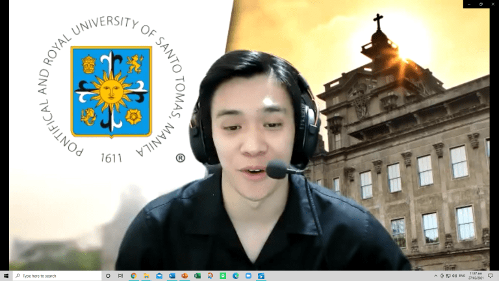Restore down the video window
This screenshot has height=281, width=499.
(x=481, y=4)
